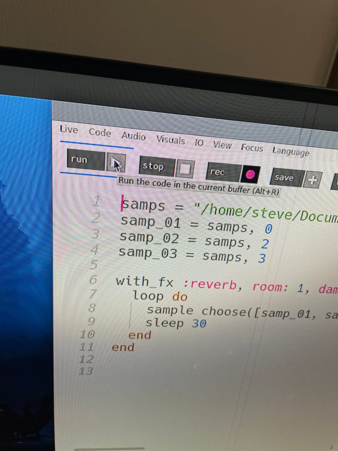Open the IO menu
Screen dimensions: 338x451
tap(199, 143)
